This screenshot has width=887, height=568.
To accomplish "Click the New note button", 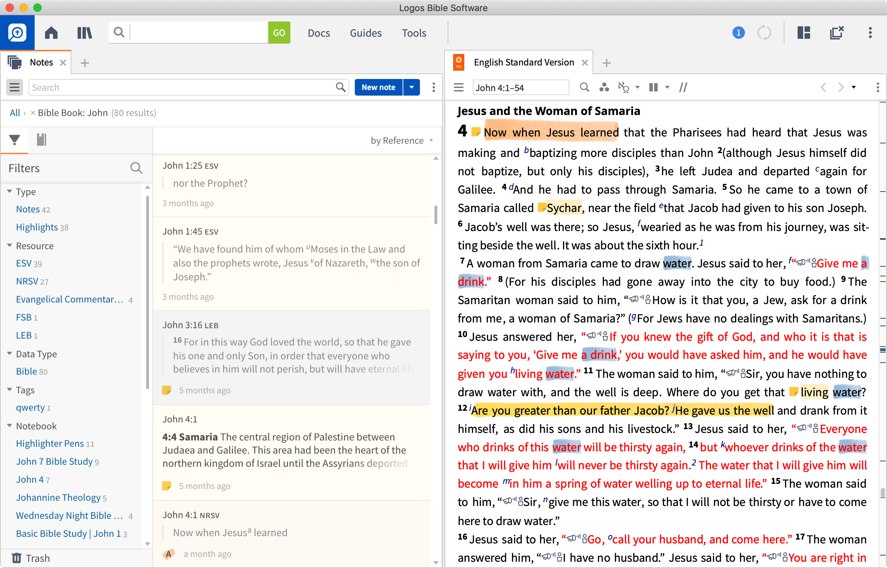I will (378, 87).
